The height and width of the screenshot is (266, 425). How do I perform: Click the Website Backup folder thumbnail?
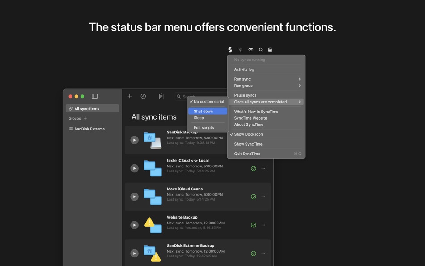[x=153, y=225]
